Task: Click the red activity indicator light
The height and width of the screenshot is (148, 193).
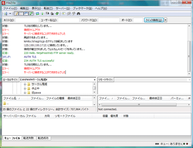Action: 187,144
